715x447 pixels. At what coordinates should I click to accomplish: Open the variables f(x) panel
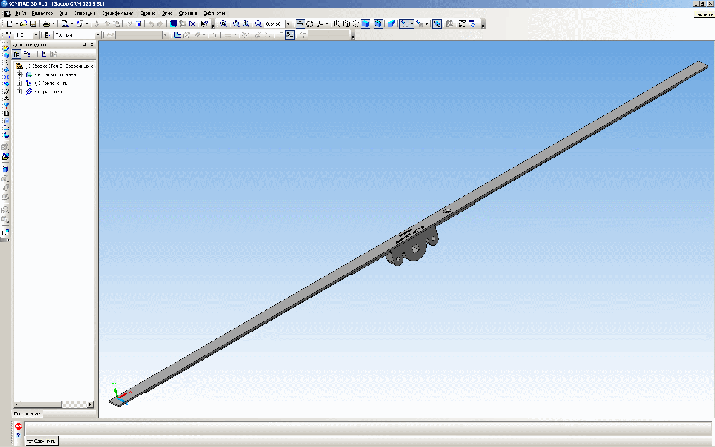(192, 24)
